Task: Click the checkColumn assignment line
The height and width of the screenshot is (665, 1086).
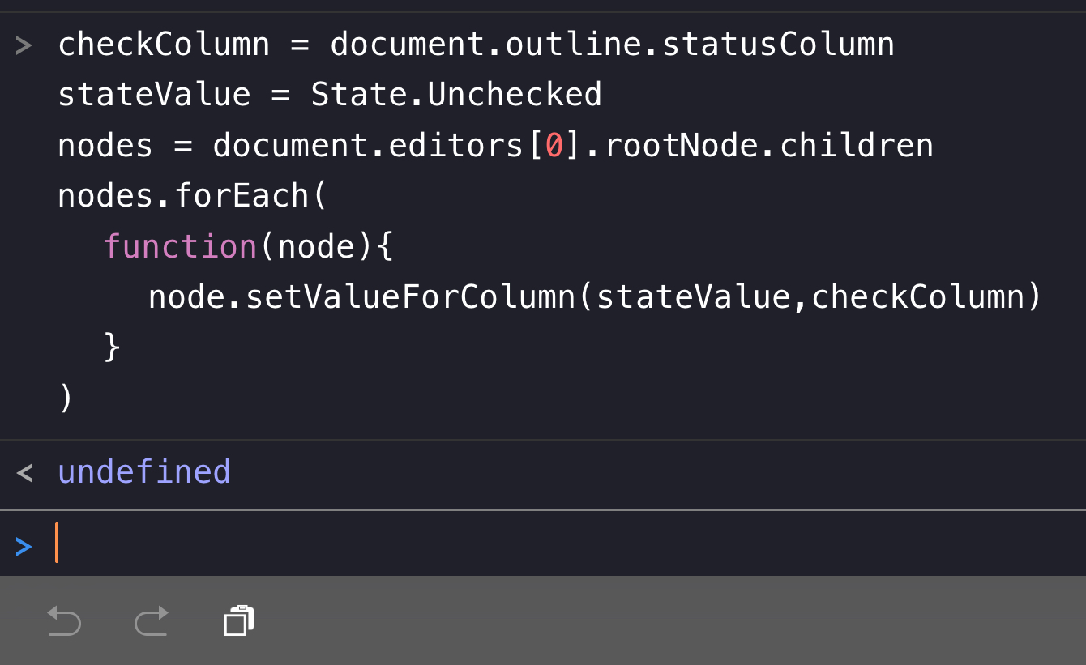Action: 475,45
